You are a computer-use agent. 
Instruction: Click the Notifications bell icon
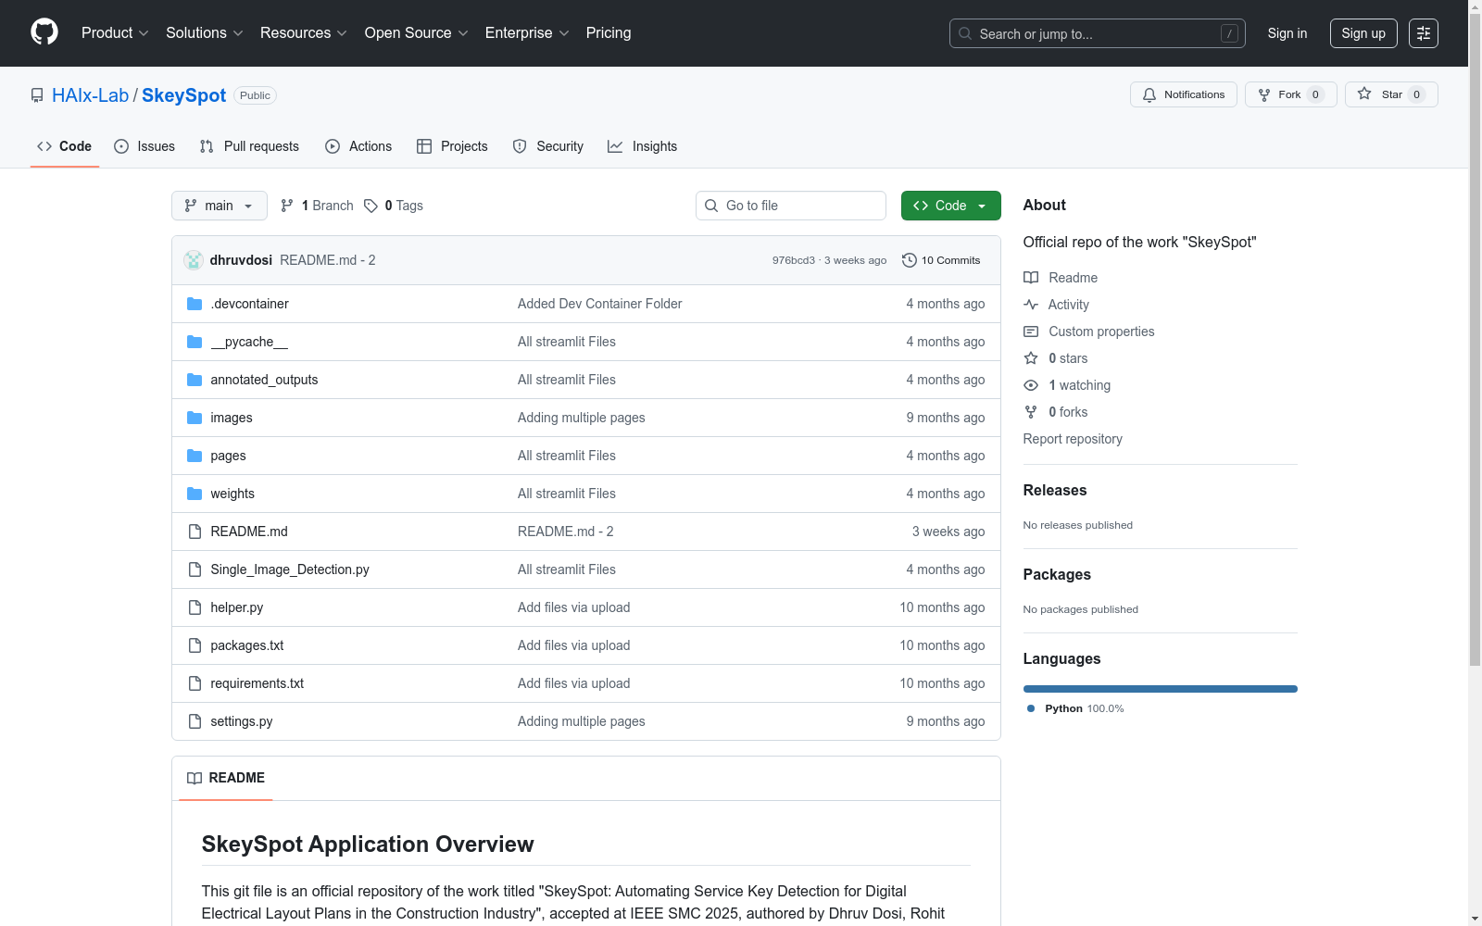1149,94
